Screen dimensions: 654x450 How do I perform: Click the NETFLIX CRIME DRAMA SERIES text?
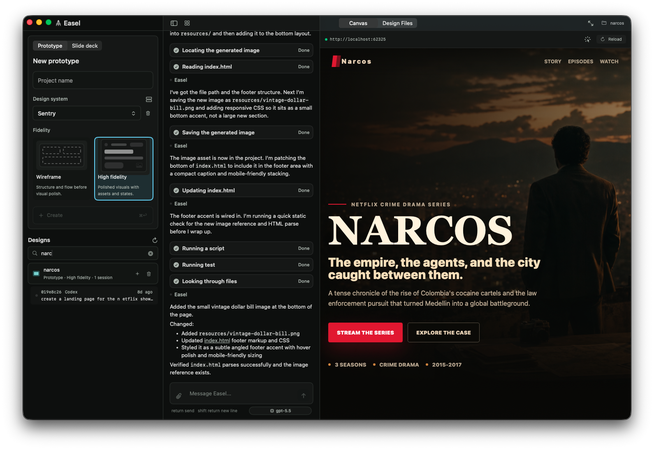(x=401, y=205)
